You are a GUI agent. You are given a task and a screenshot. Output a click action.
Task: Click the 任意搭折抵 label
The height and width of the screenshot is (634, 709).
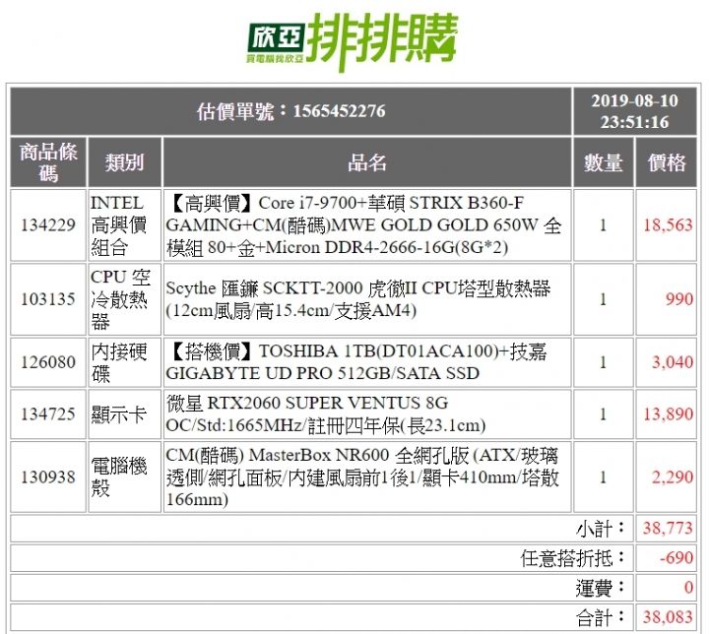[573, 558]
